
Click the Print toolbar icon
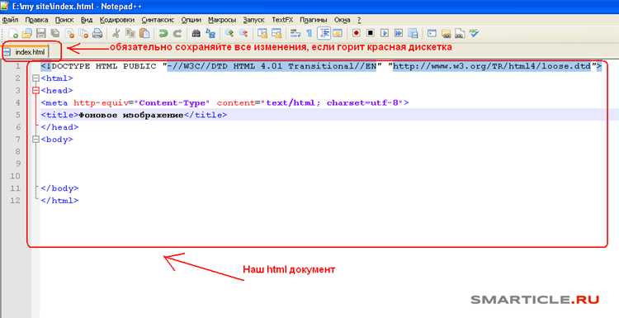[x=97, y=34]
